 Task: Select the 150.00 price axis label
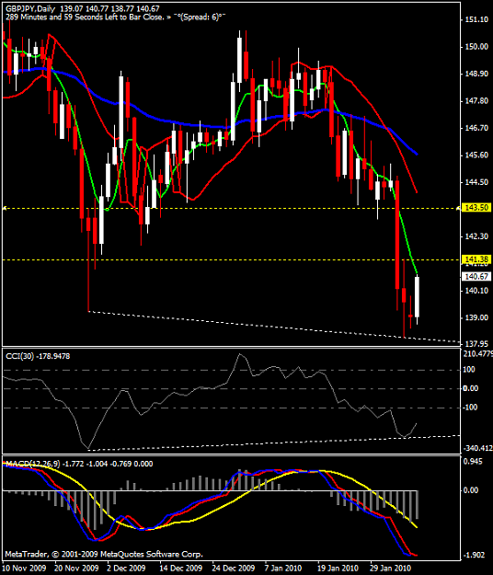click(x=476, y=47)
